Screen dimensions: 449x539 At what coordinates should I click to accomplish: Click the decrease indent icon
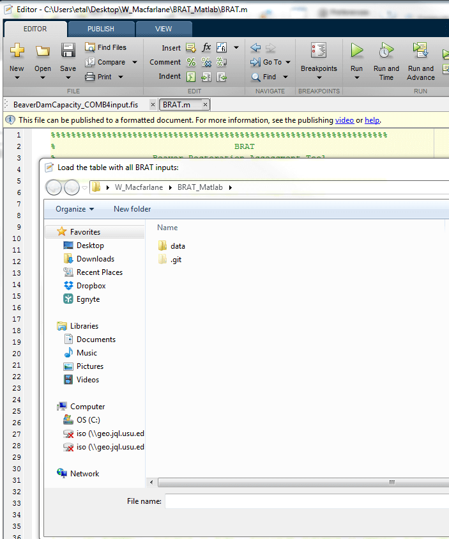click(222, 77)
